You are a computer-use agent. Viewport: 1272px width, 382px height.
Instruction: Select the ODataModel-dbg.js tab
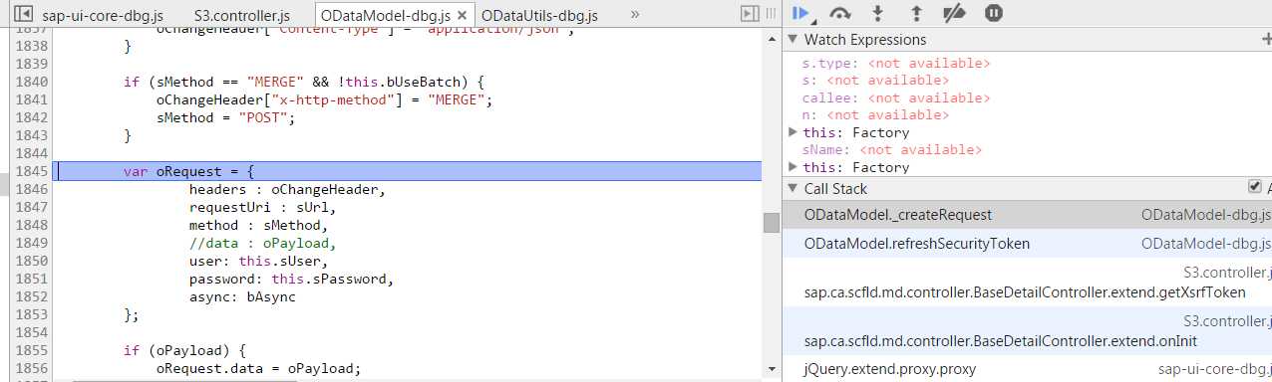point(395,16)
